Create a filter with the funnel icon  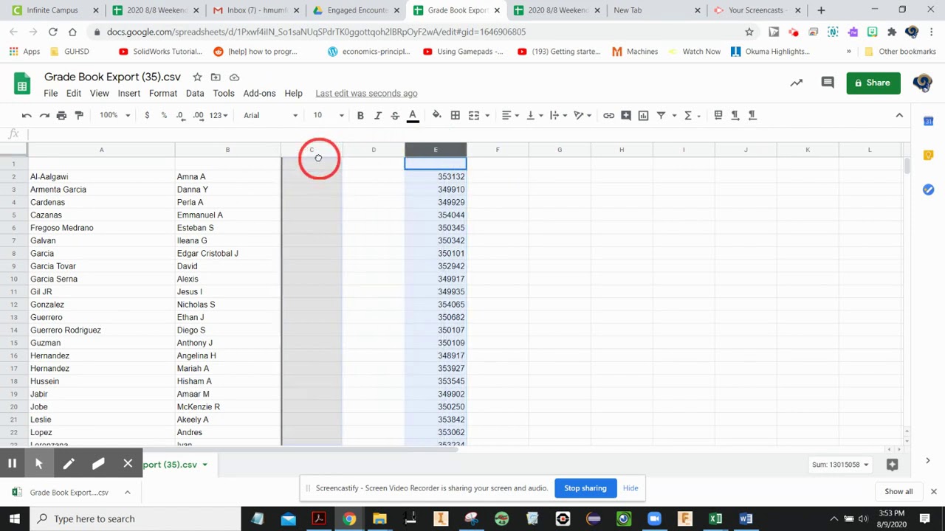[x=661, y=115]
